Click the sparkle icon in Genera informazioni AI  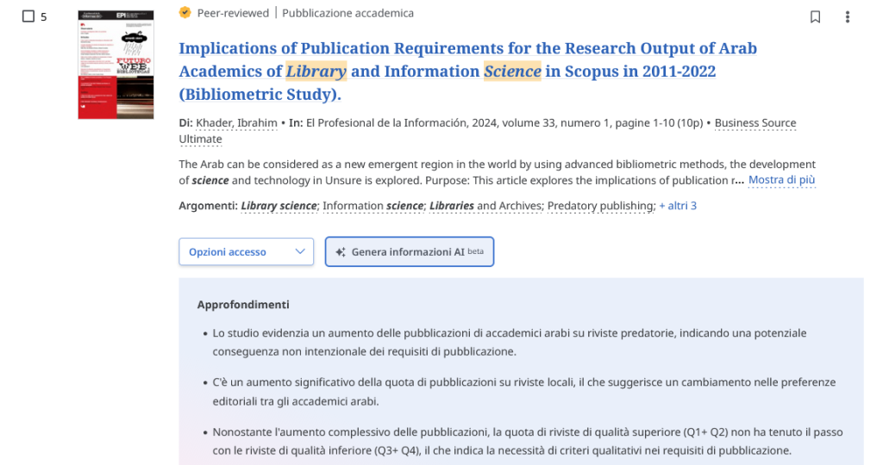pyautogui.click(x=341, y=252)
